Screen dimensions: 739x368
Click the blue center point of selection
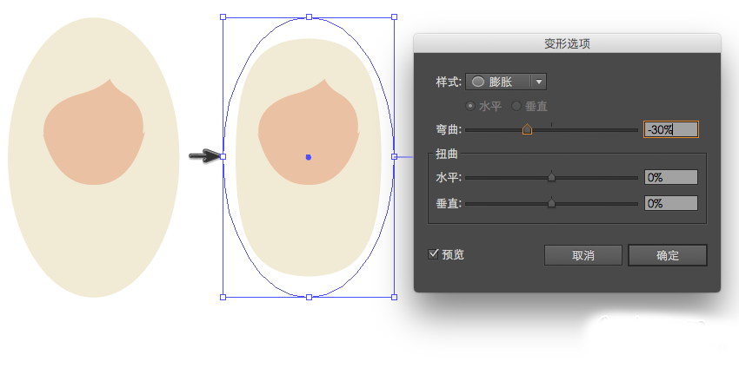[309, 157]
